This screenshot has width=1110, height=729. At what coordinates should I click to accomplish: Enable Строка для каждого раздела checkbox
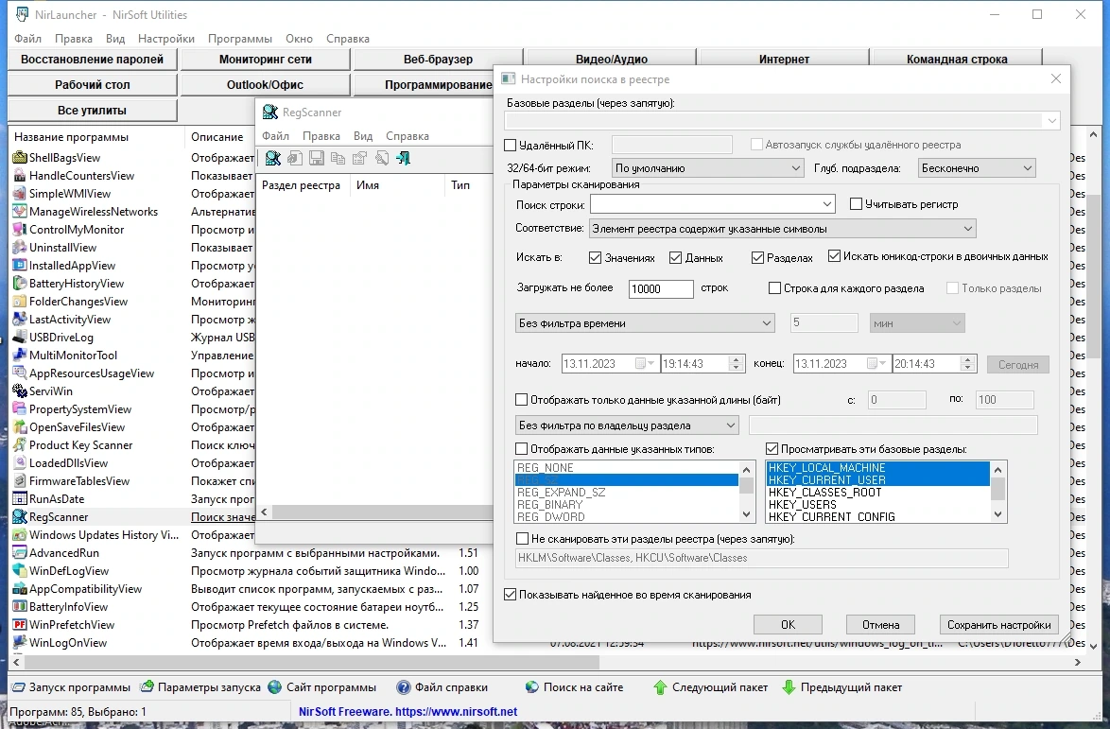point(774,288)
